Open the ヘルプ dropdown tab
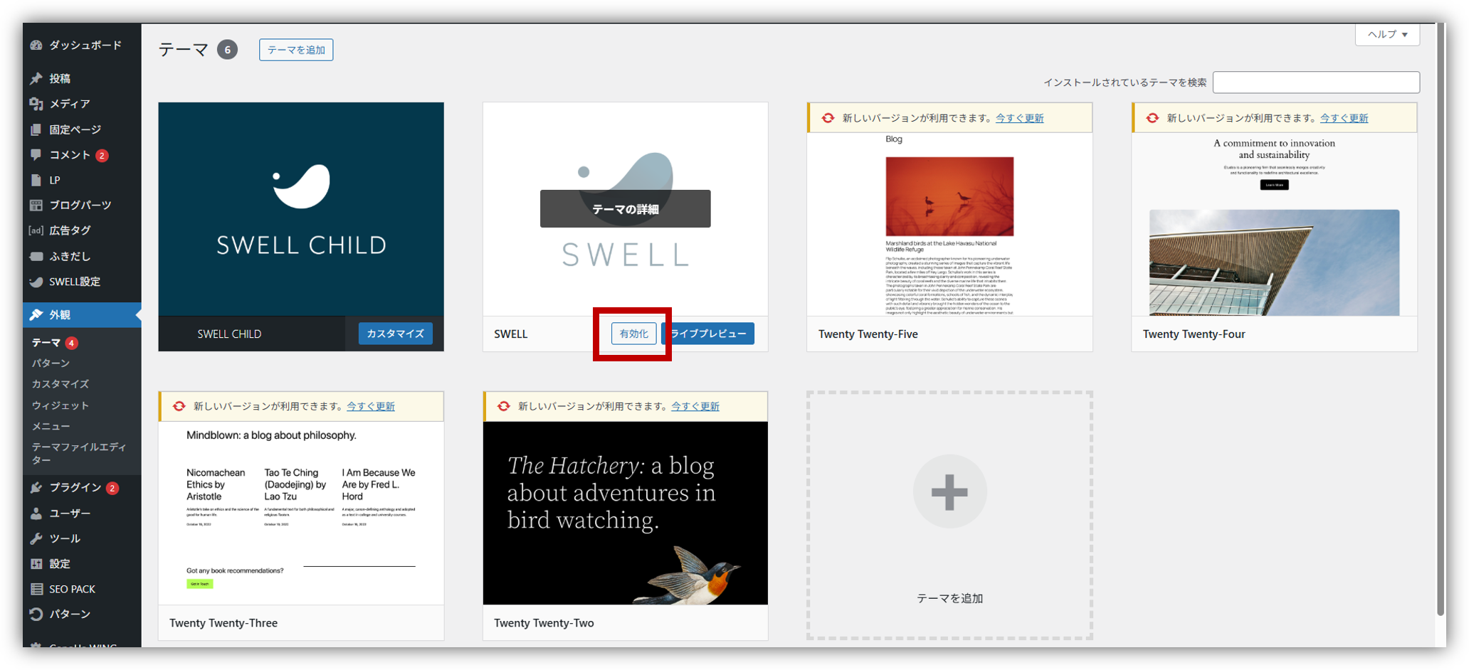This screenshot has width=1469, height=670. [x=1387, y=34]
